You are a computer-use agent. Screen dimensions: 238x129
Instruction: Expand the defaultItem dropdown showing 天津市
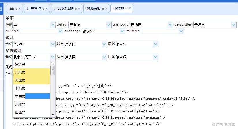tap(234, 25)
